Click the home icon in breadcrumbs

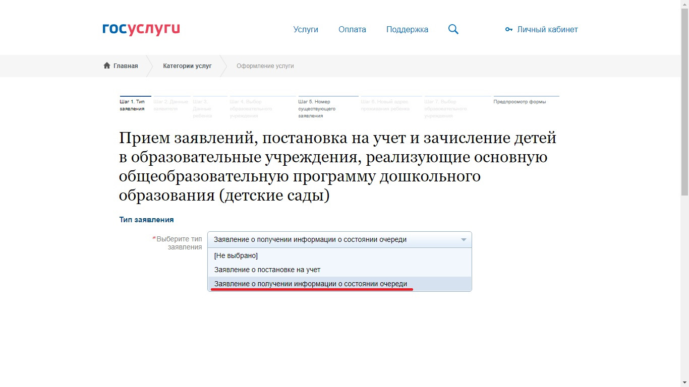(x=107, y=66)
